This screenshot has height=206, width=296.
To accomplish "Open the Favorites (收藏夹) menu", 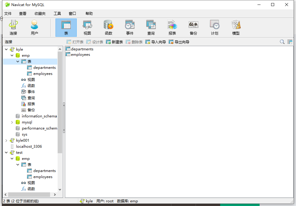I will click(x=40, y=14).
